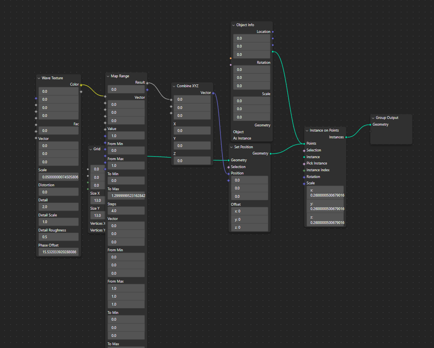
Task: Enable the As Instance checkbox on Object Info
Action: [x=243, y=138]
